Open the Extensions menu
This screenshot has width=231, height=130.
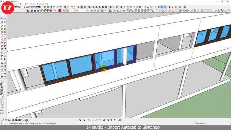(x=40, y=4)
